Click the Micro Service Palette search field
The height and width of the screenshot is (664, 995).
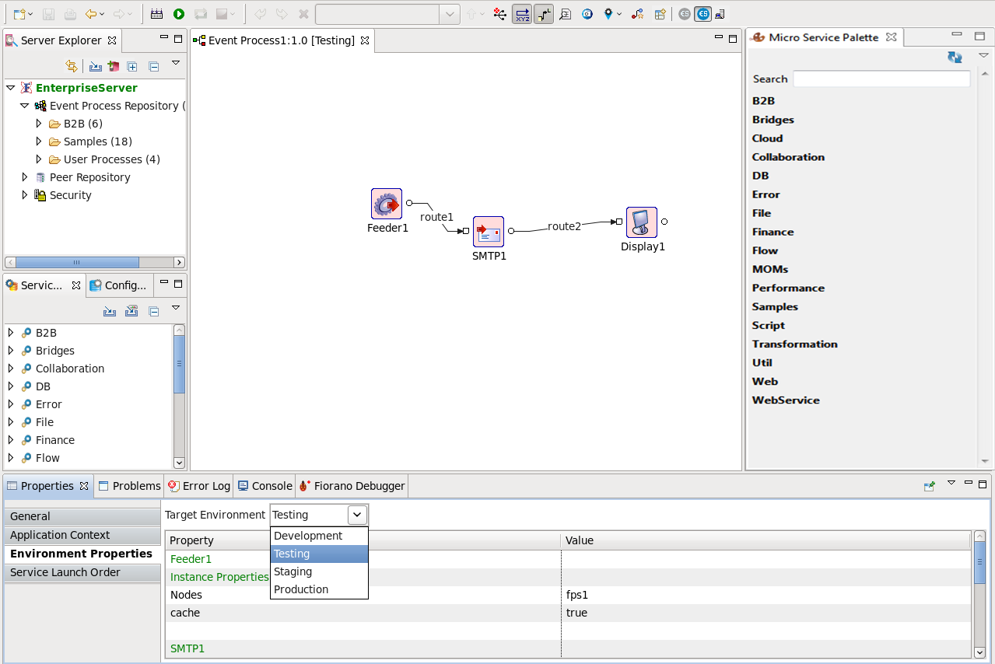pos(881,79)
